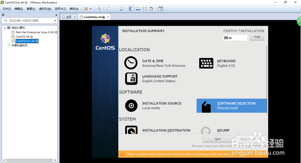
Task: Select 我的计算机 in the library tree
Action: pyautogui.click(x=18, y=28)
